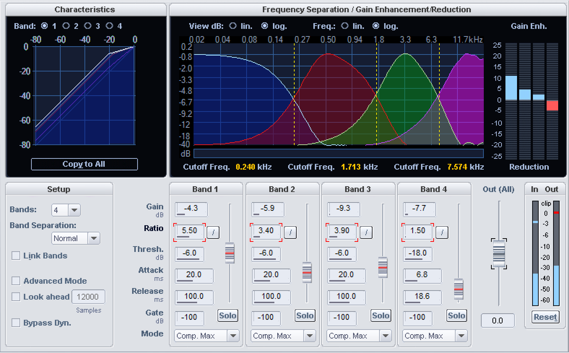This screenshot has width=569, height=353.
Task: Toggle Band 4 ratio slash button
Action: 442,232
